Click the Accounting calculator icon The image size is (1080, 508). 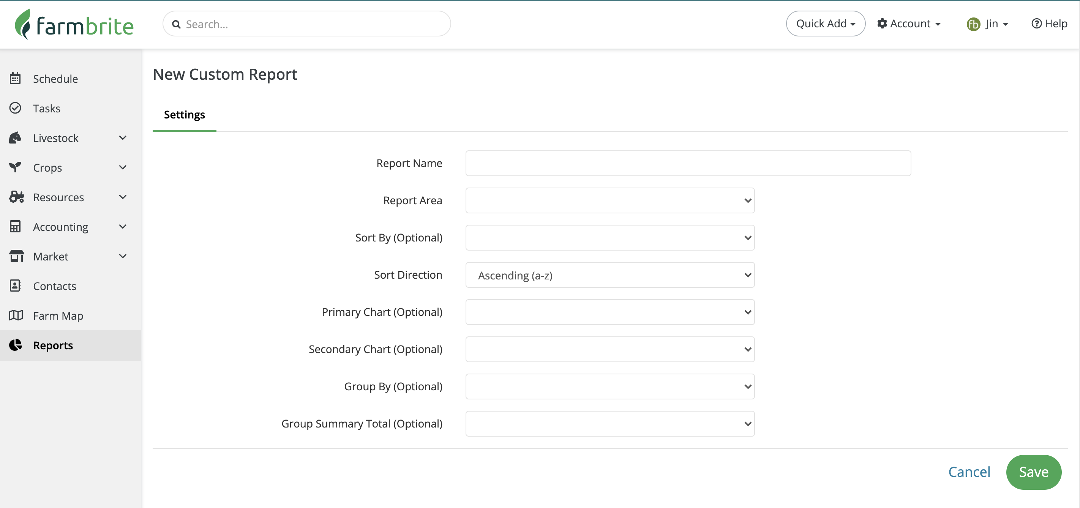pyautogui.click(x=15, y=227)
